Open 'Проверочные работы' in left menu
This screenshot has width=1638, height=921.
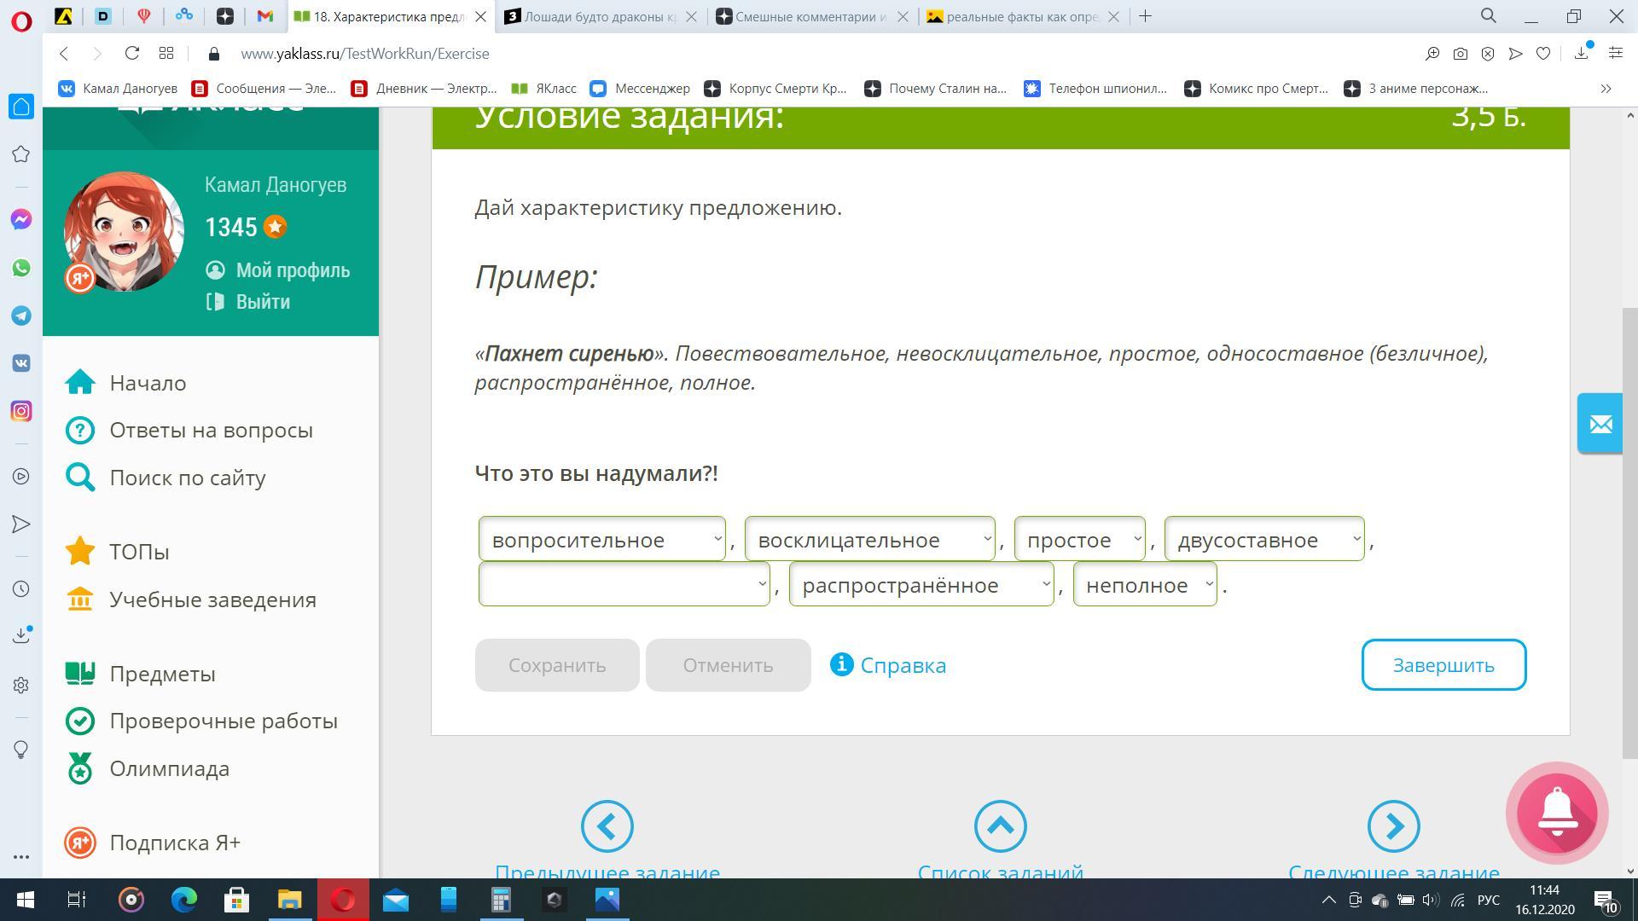[223, 721]
